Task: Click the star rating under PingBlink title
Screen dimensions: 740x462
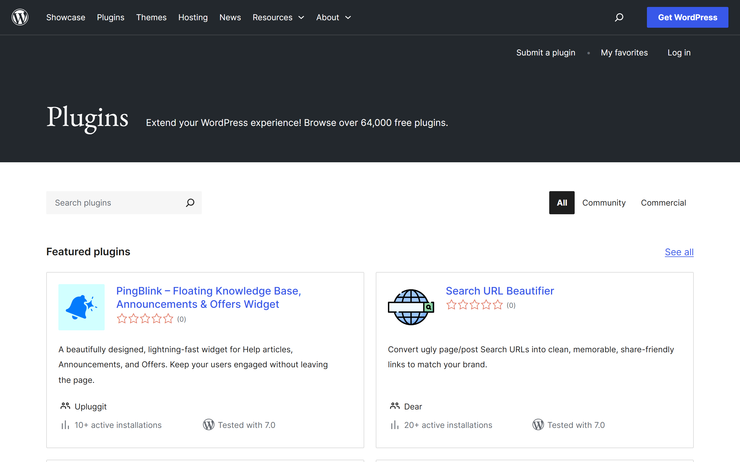Action: pyautogui.click(x=145, y=319)
